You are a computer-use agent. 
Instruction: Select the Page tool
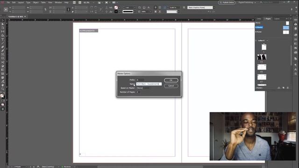click(2, 28)
